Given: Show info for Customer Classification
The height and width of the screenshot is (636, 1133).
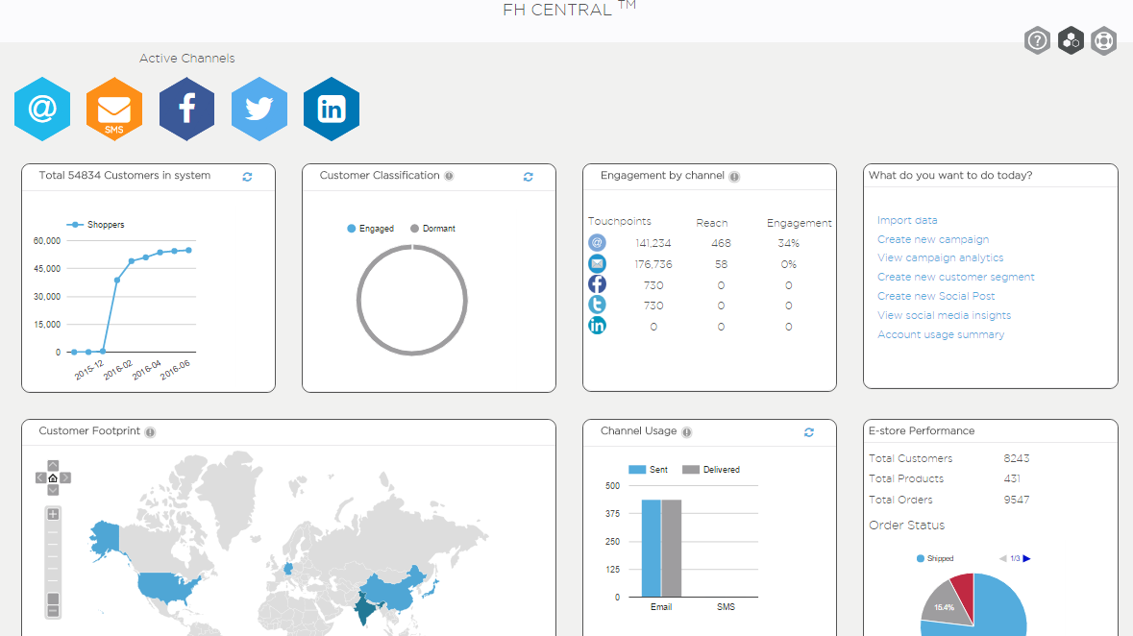Looking at the screenshot, I should pos(449,176).
